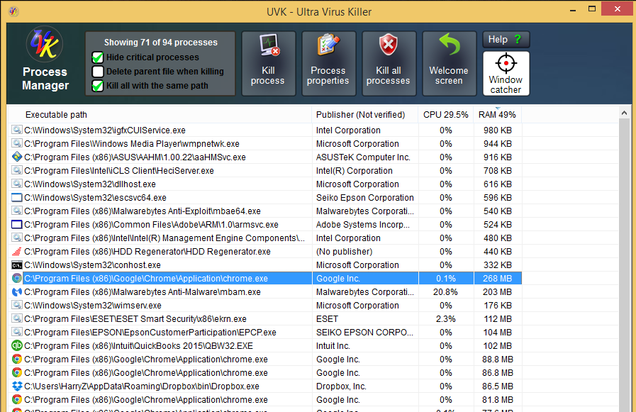Viewport: 636px width, 412px height.
Task: Click the UVK Process Manager logo
Action: pos(45,44)
